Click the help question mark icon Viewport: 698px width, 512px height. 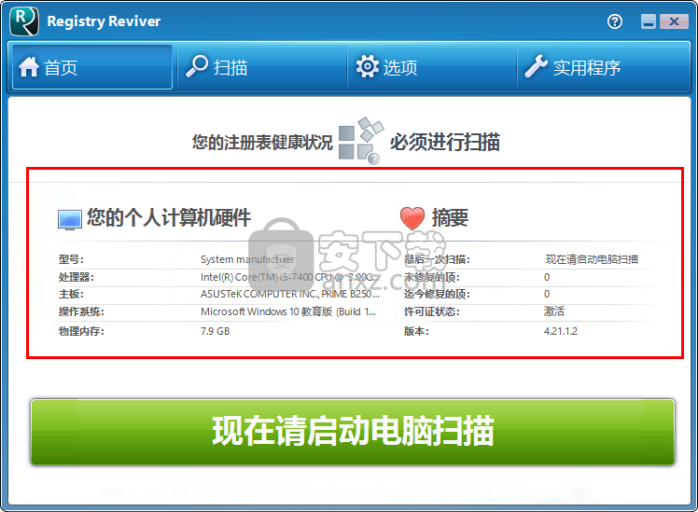point(615,21)
